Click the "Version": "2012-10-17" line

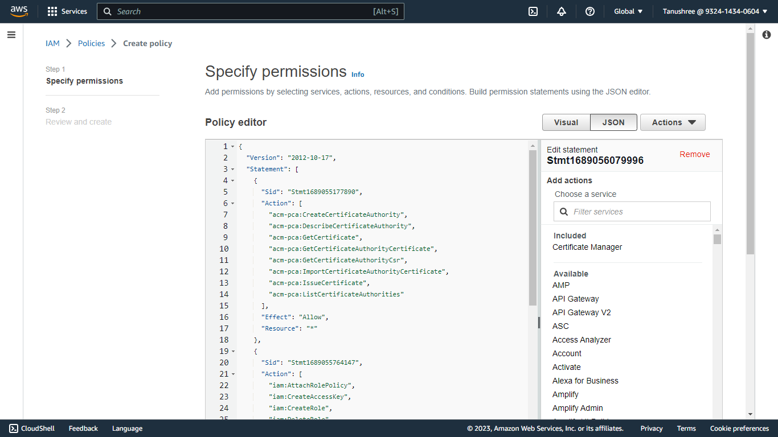pyautogui.click(x=291, y=158)
